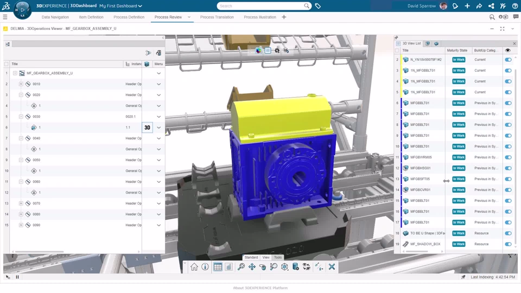The height and width of the screenshot is (293, 521).
Task: Click the search magnifier icon in top bar
Action: (307, 6)
